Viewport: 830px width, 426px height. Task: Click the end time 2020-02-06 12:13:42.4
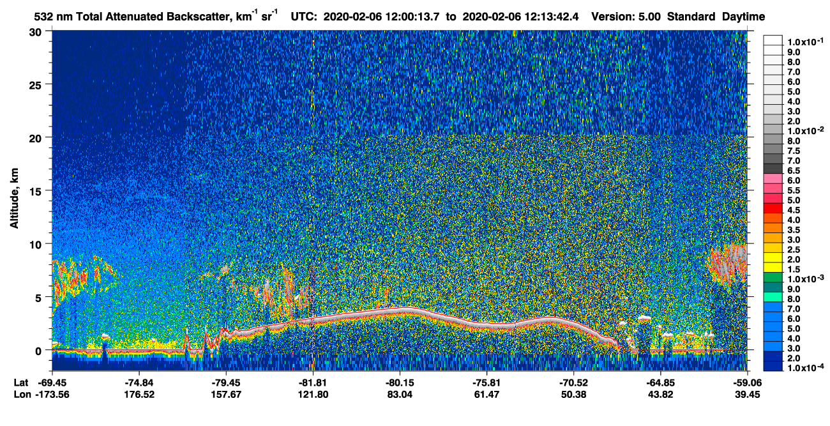(521, 17)
